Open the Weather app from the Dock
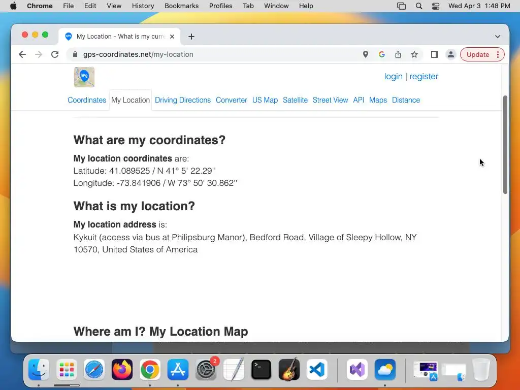 [385, 370]
